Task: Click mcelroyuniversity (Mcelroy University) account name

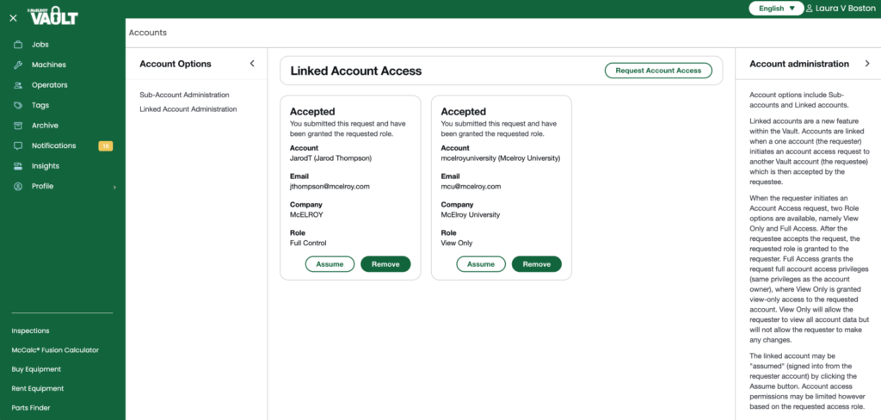Action: (501, 158)
